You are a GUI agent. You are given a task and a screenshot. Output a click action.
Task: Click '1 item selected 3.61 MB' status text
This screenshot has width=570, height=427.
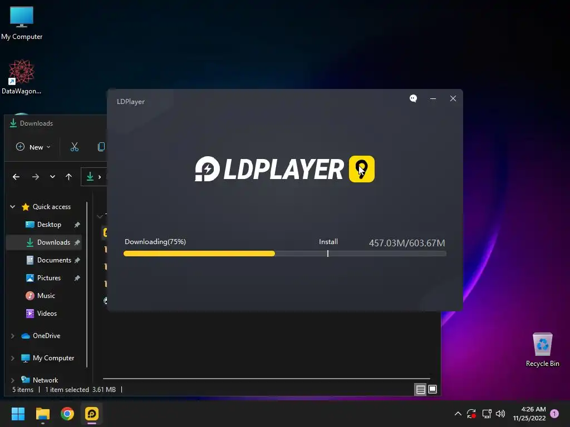point(80,390)
